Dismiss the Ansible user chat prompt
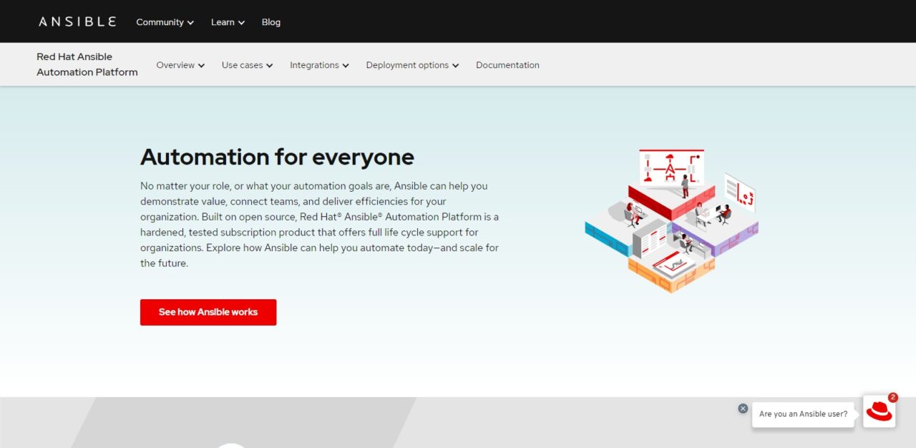 (743, 409)
